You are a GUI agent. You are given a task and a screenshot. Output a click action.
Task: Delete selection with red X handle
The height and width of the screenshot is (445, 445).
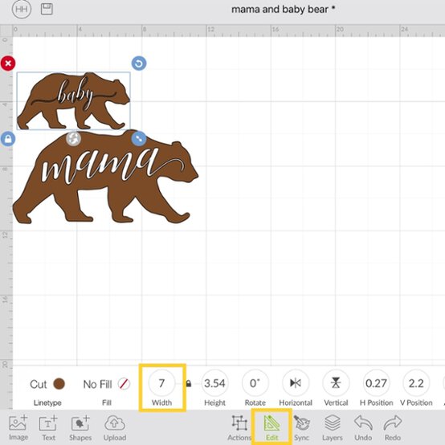point(8,63)
